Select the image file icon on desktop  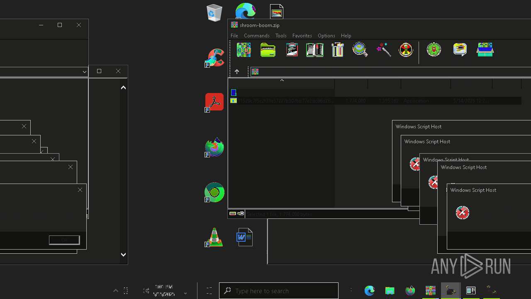(x=277, y=11)
